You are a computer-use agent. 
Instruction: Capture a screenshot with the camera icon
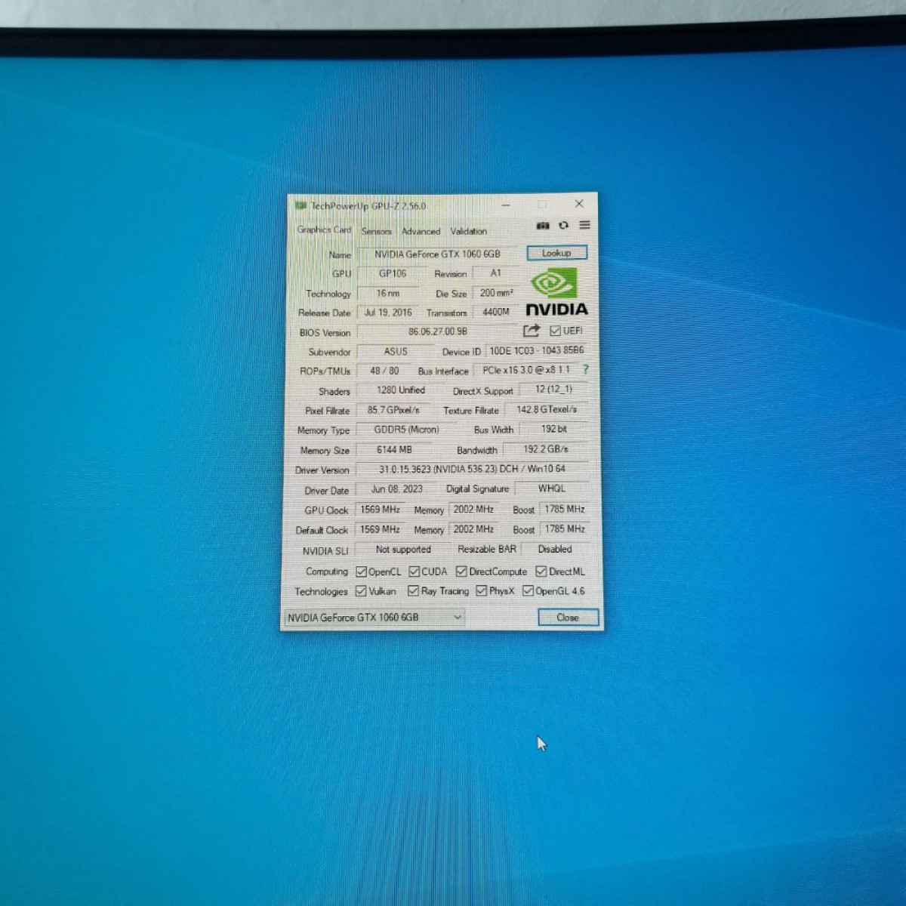coord(543,226)
